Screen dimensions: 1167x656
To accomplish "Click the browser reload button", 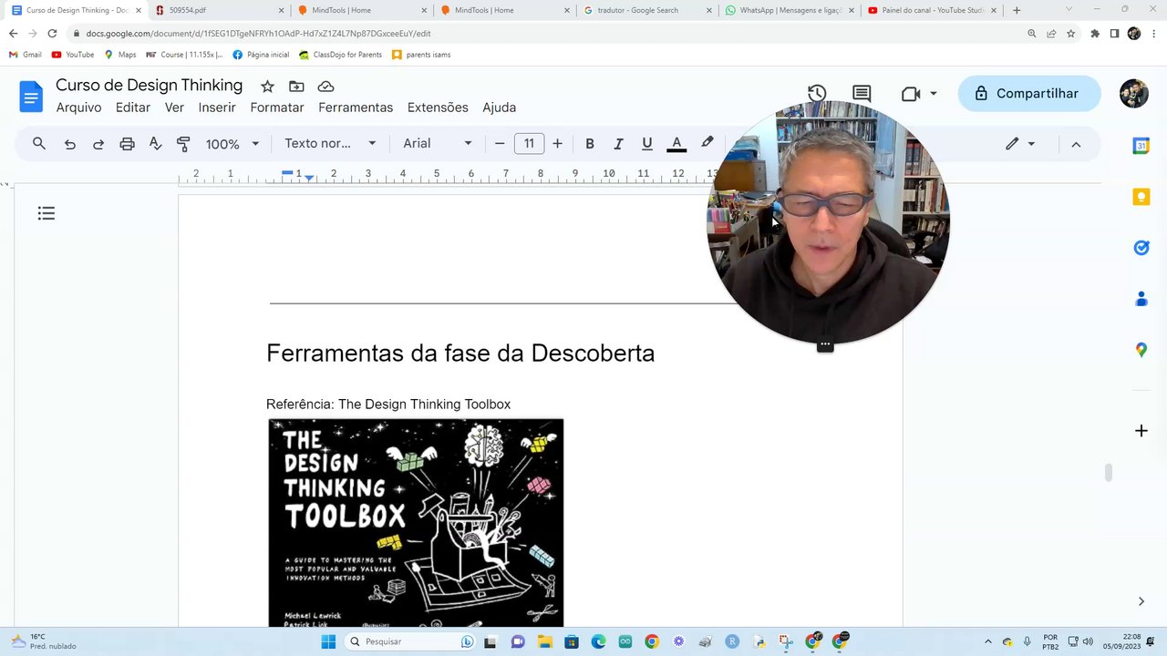I will (52, 34).
